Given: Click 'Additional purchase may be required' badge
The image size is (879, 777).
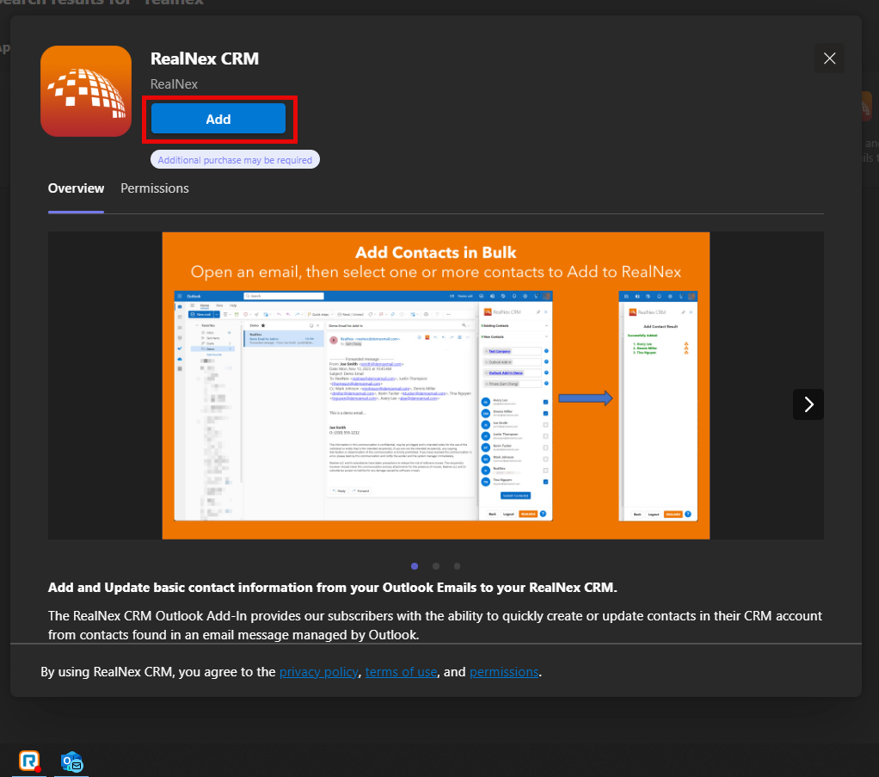Looking at the screenshot, I should point(235,160).
